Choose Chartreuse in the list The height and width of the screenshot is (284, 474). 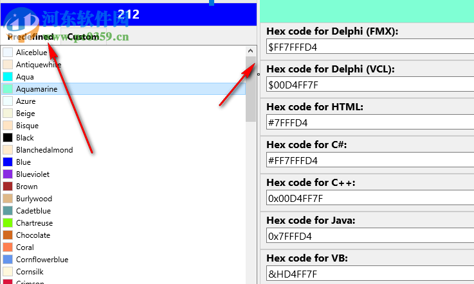point(123,223)
